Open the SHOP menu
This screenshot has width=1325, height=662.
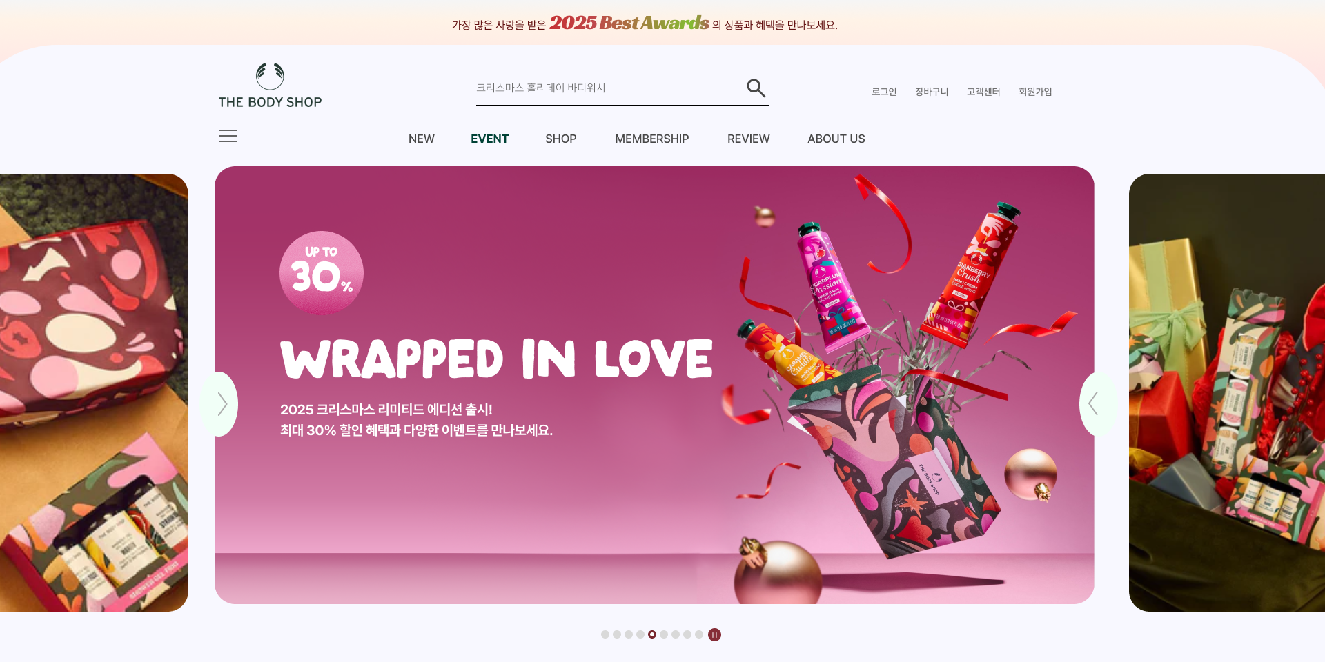pos(561,139)
